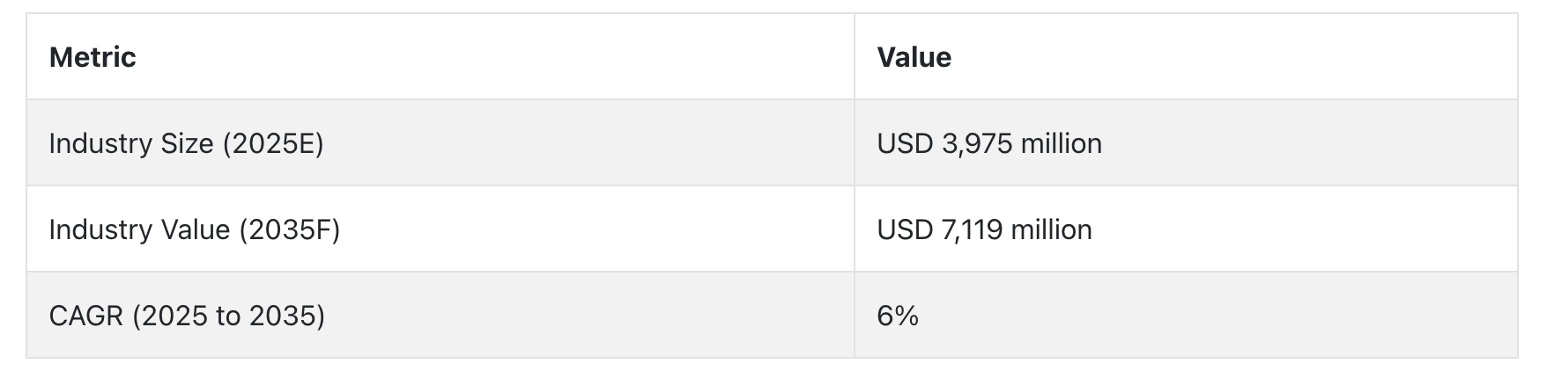Click the number 3,975
1554x378 pixels.
pos(976,144)
